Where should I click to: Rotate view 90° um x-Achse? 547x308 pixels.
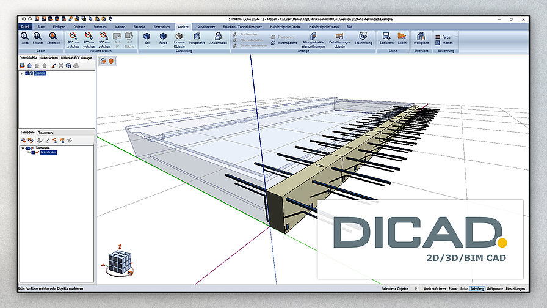tap(73, 40)
